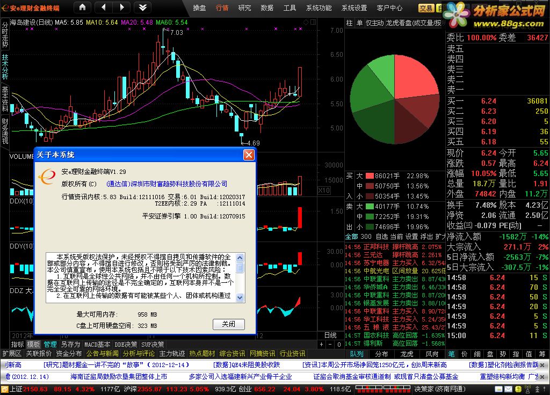Open the 主力轨迹 tab
550x395 pixels.
pos(172,354)
